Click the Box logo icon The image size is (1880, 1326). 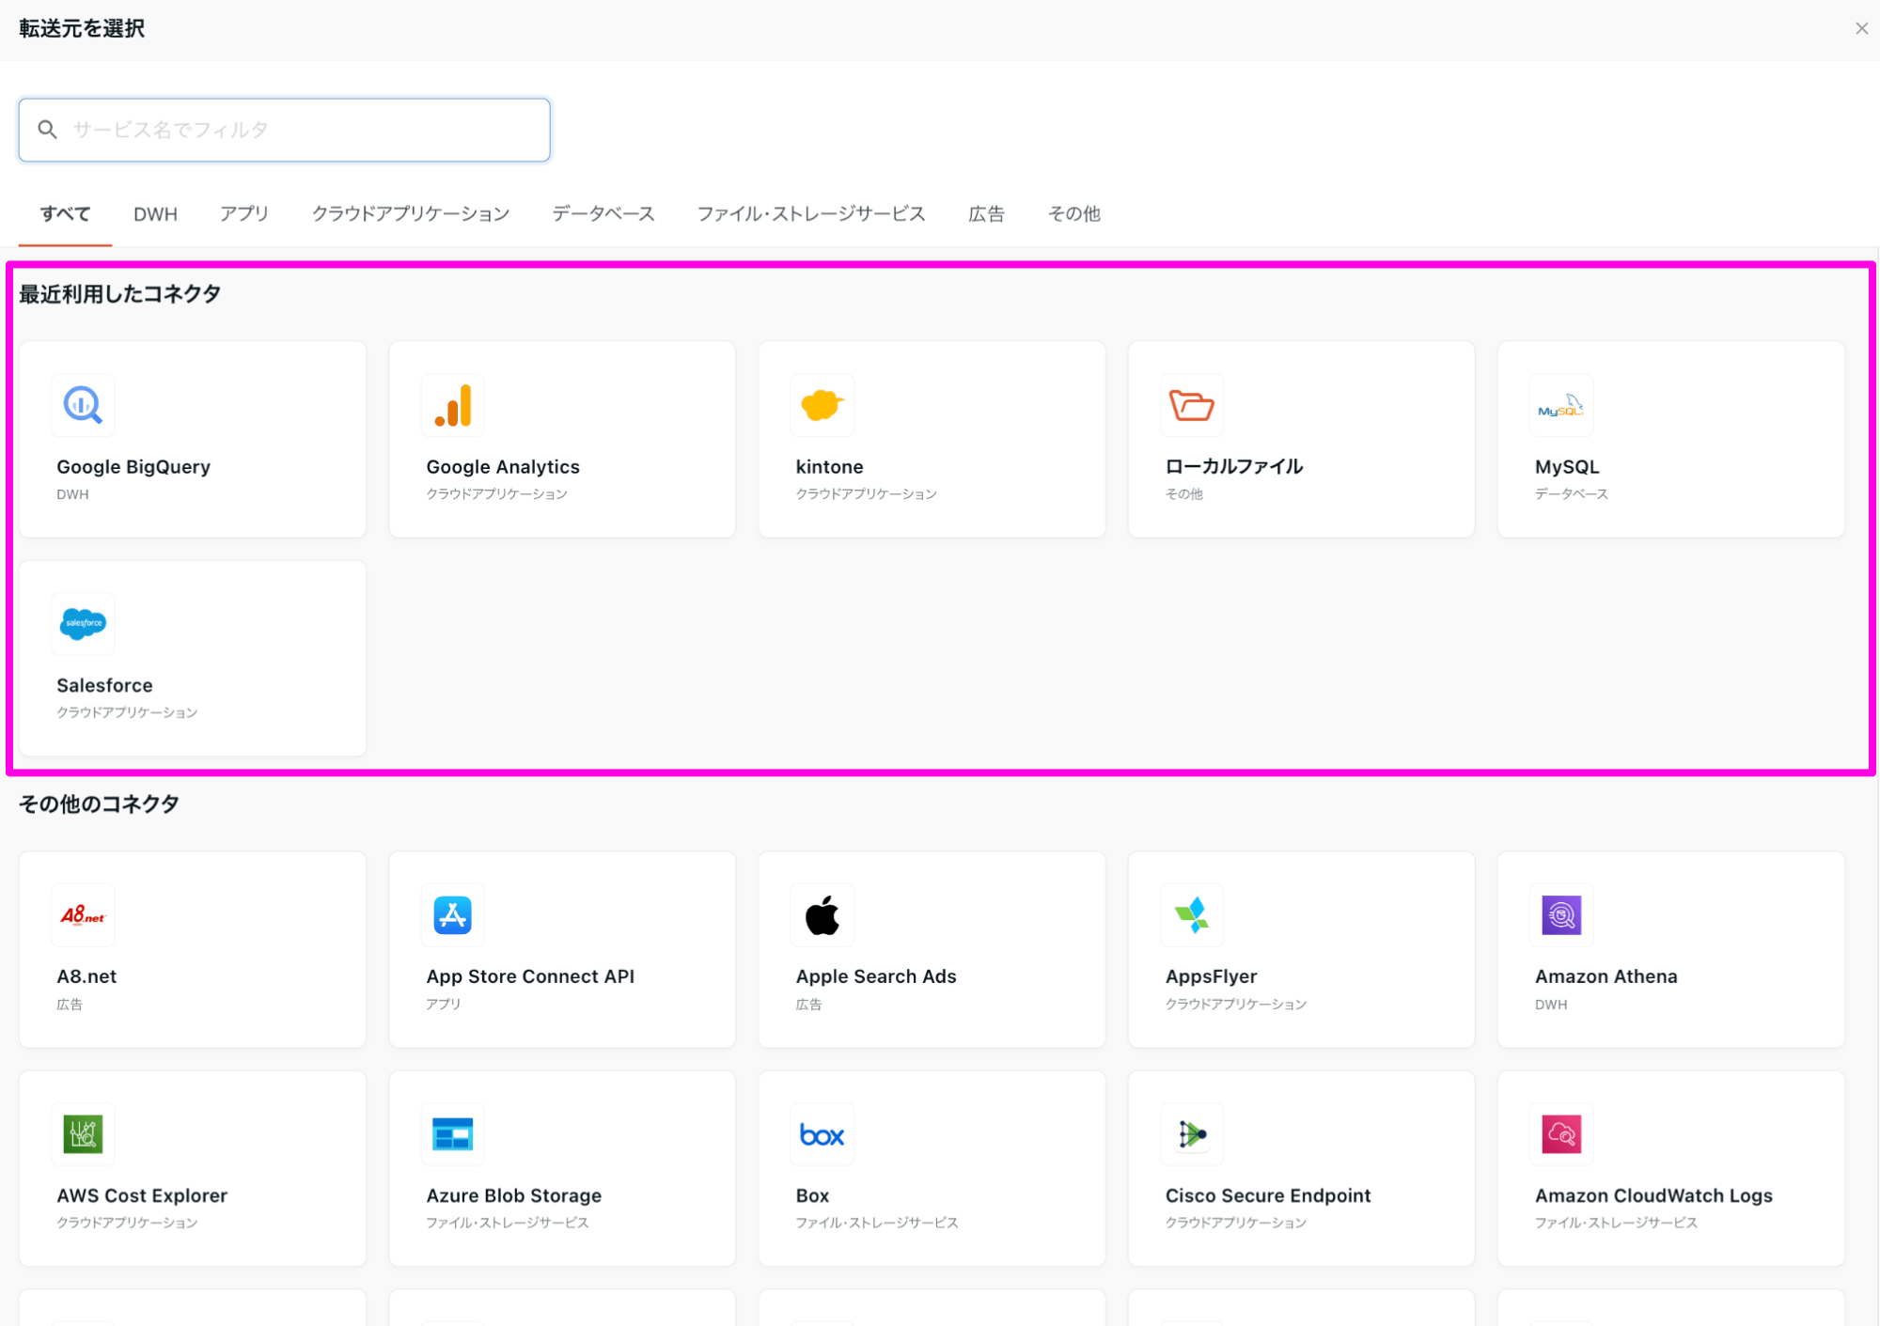click(822, 1133)
